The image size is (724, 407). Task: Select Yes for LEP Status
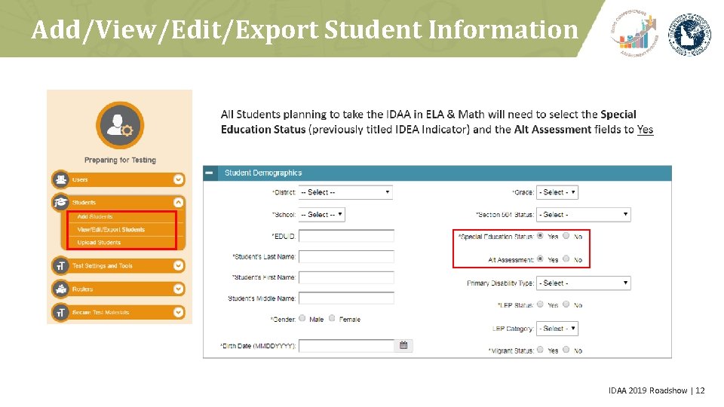click(x=540, y=304)
